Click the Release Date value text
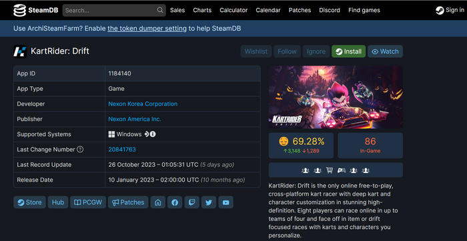 click(x=177, y=180)
